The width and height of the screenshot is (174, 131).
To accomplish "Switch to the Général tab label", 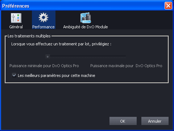I will coord(16,27).
